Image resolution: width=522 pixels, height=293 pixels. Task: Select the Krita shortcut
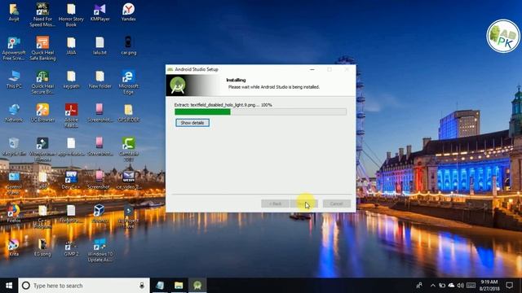pos(14,247)
